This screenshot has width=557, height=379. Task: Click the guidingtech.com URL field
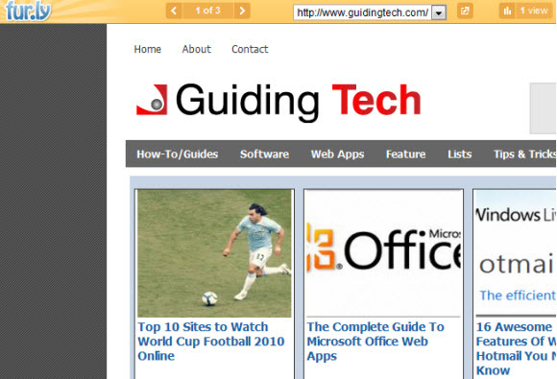[x=362, y=12]
